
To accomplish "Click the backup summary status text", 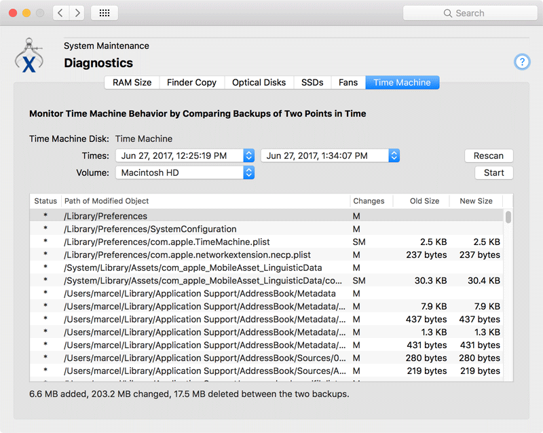I will pyautogui.click(x=189, y=394).
